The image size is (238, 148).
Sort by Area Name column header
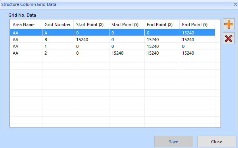(26, 25)
